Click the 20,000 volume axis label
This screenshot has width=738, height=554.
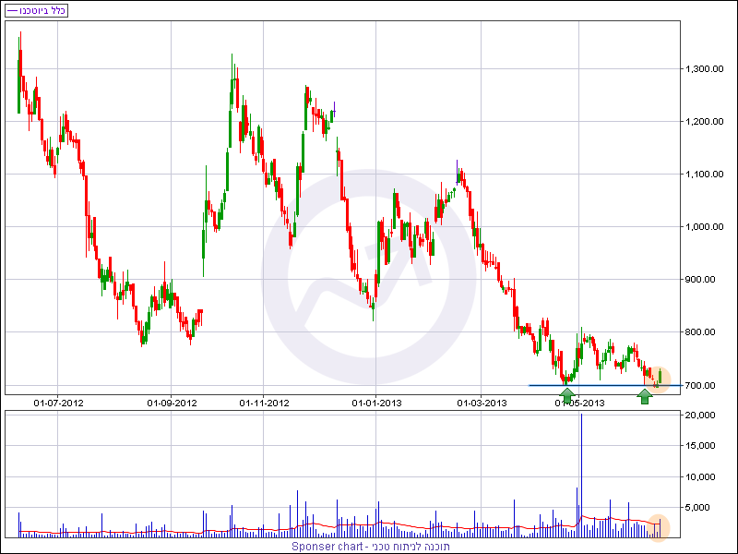(701, 415)
